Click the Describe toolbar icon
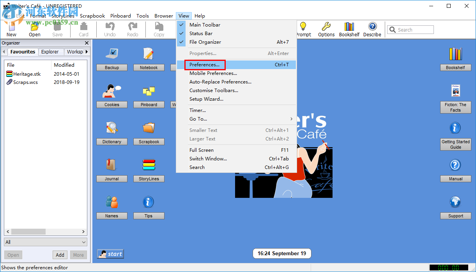This screenshot has height=272, width=476. pyautogui.click(x=372, y=30)
